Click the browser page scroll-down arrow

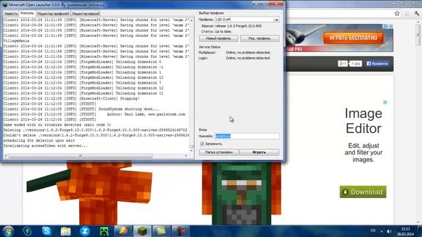coord(418,223)
